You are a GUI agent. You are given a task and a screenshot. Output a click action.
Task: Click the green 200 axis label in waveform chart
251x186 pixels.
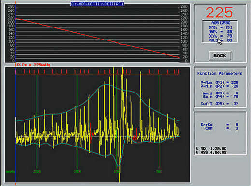click(x=37, y=172)
